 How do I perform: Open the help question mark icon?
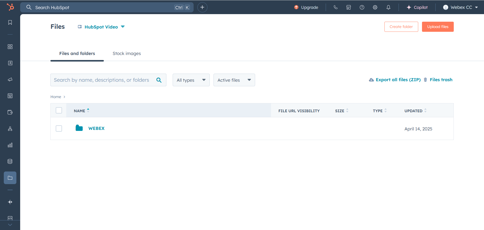tap(362, 7)
